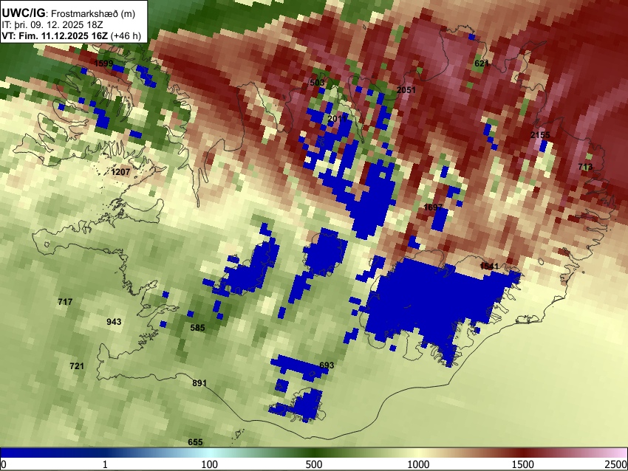Click the colorbar tick label 0

tap(4, 464)
